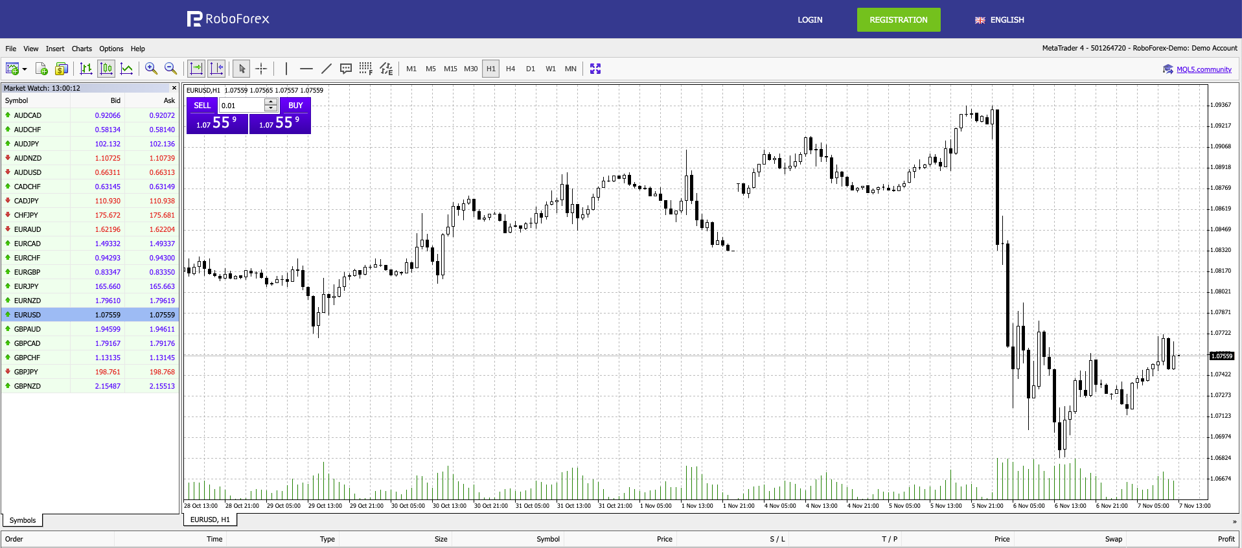
Task: Open the Insert menu
Action: 55,49
